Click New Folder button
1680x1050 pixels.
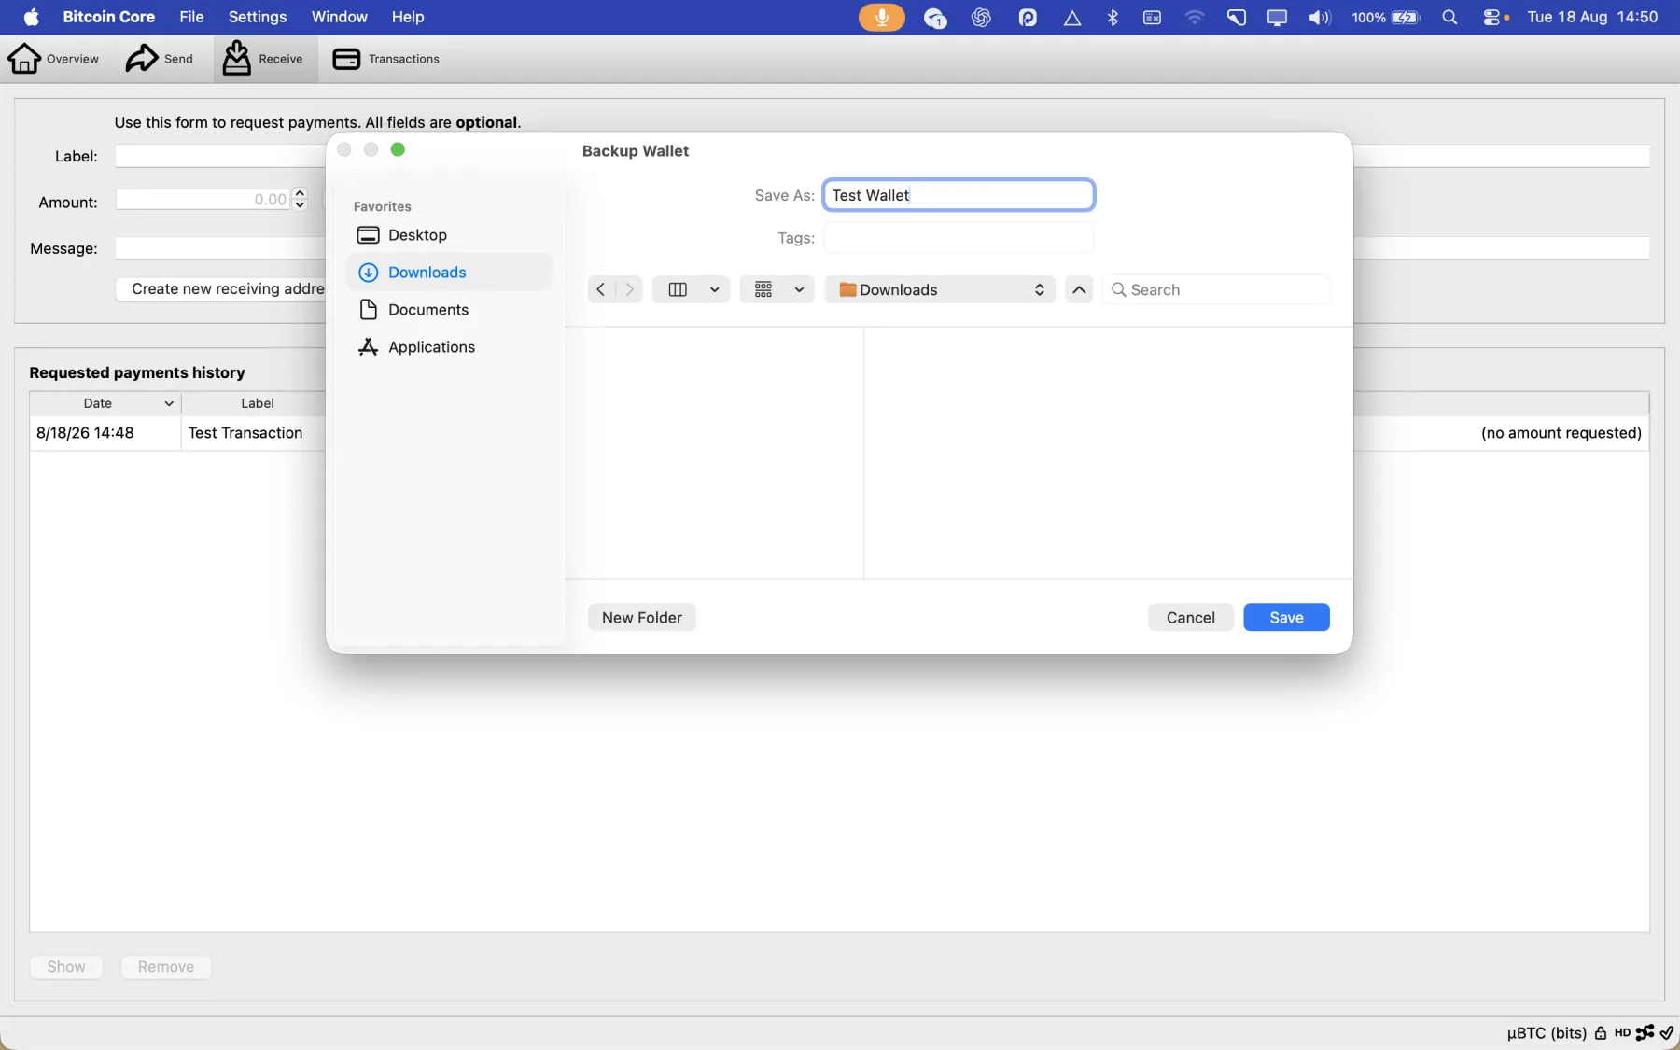[642, 617]
